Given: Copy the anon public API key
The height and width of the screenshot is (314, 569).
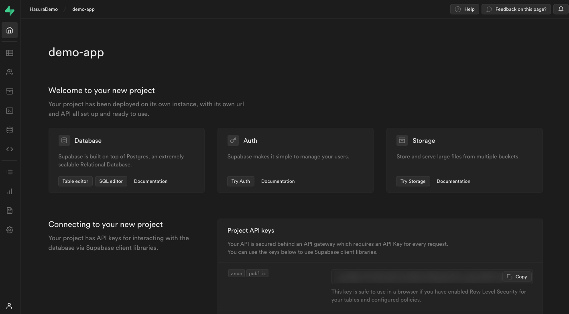Looking at the screenshot, I should pos(517,276).
